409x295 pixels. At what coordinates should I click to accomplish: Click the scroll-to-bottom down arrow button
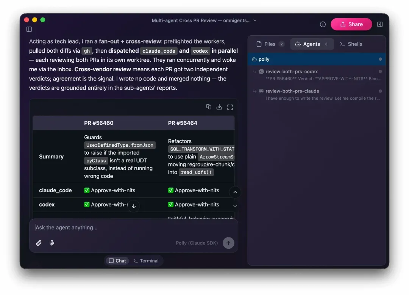pos(134,206)
